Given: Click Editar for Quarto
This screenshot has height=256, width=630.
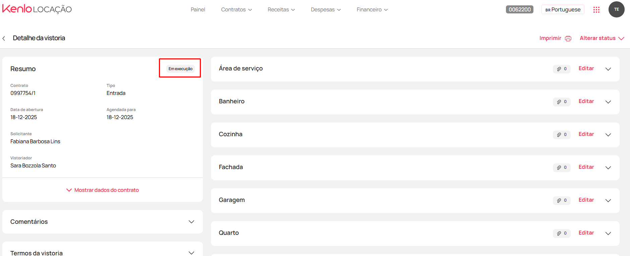Looking at the screenshot, I should pos(586,233).
